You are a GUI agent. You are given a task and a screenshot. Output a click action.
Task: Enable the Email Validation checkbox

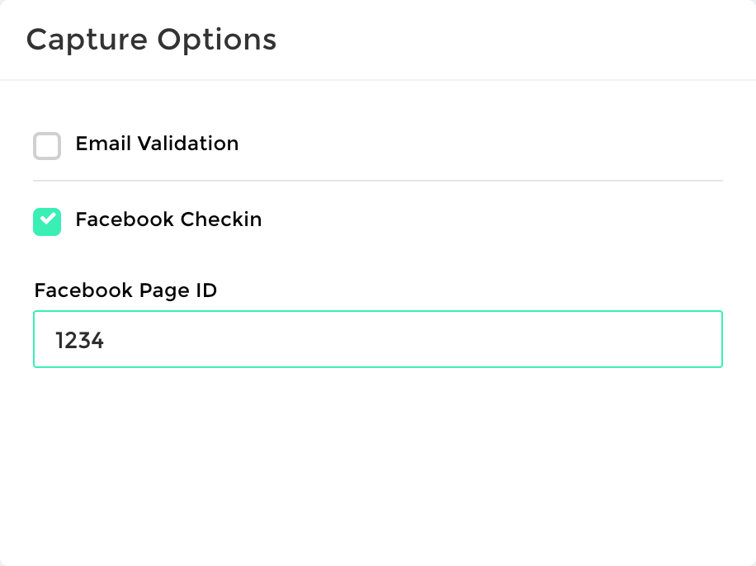click(x=47, y=146)
